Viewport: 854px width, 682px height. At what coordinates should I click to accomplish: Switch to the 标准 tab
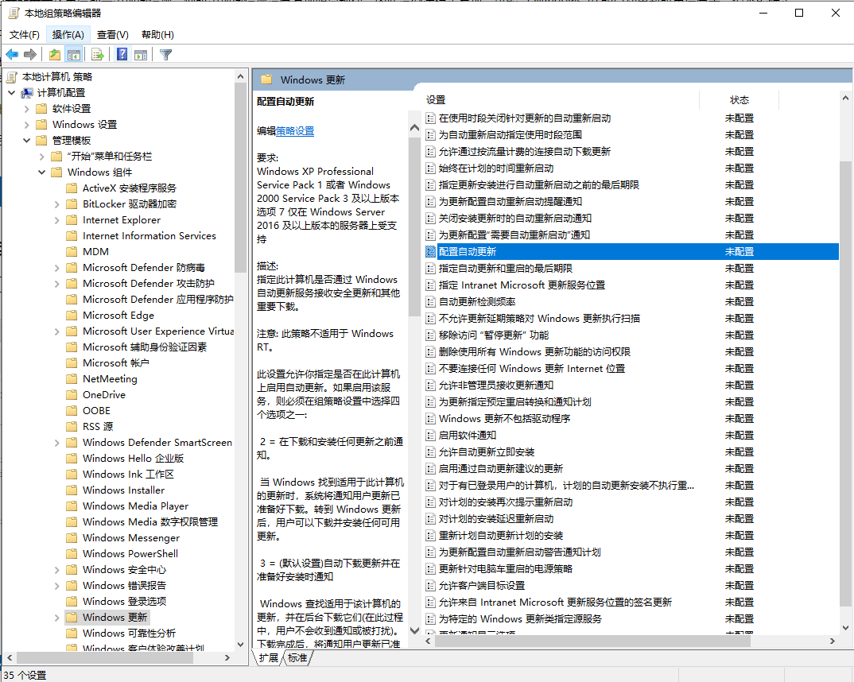point(297,657)
